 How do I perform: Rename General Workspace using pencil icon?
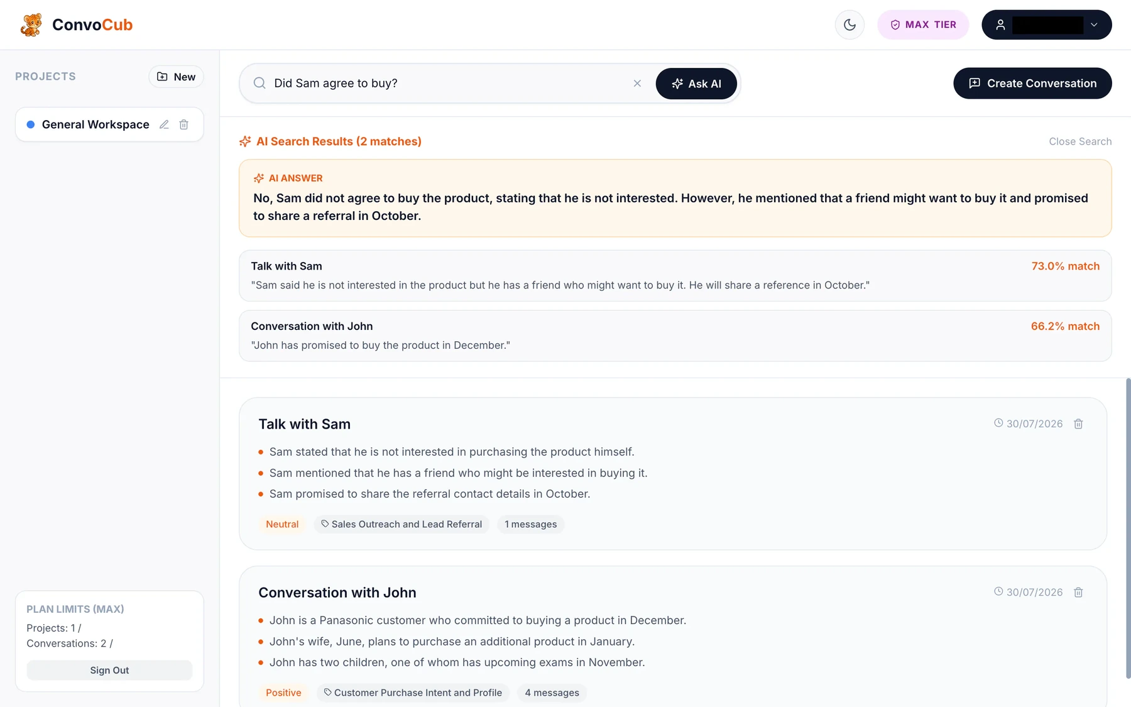(164, 124)
